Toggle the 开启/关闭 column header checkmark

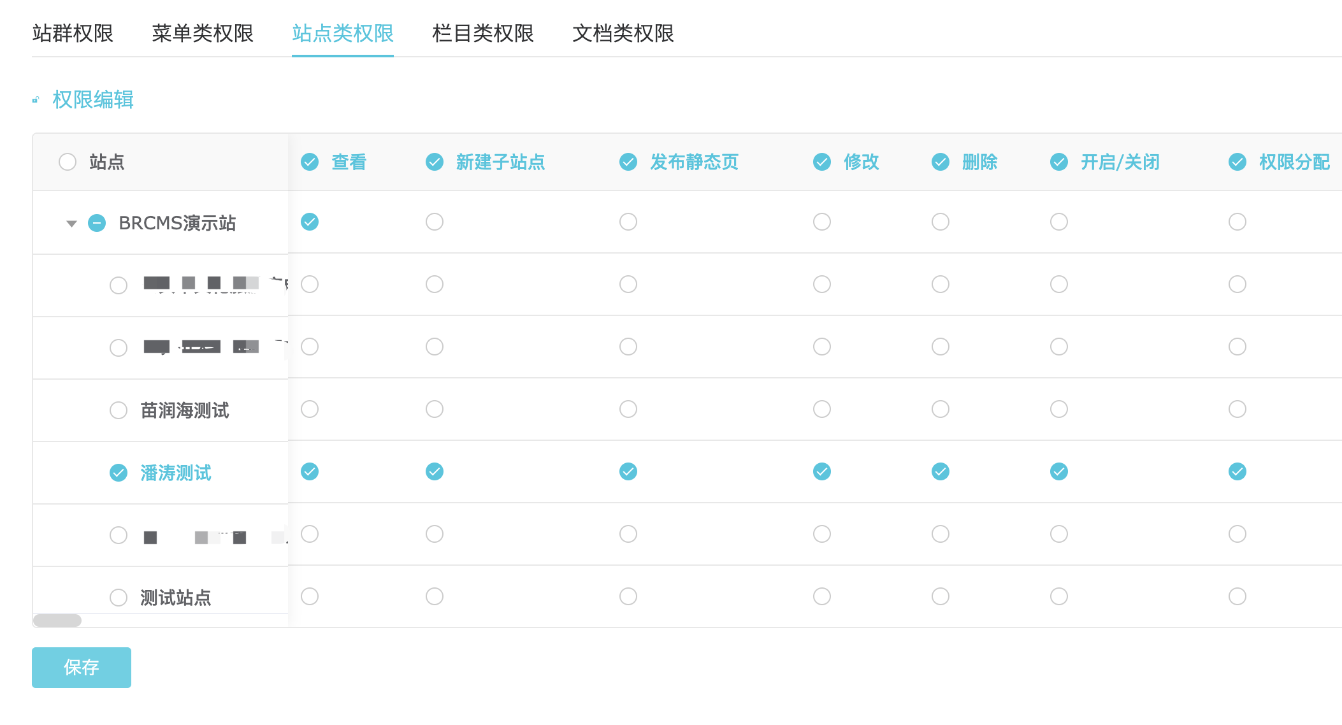pyautogui.click(x=1059, y=162)
